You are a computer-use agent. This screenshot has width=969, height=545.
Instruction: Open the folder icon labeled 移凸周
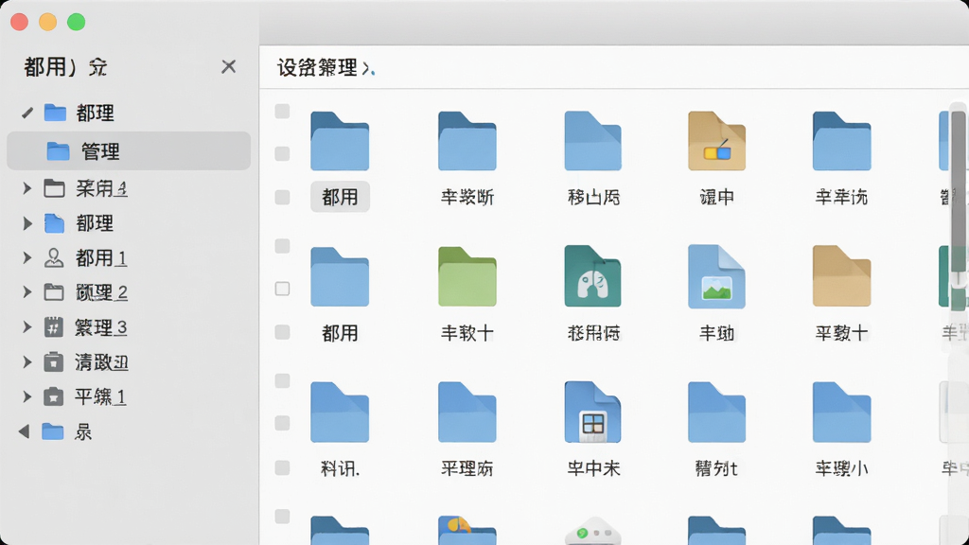click(x=592, y=141)
